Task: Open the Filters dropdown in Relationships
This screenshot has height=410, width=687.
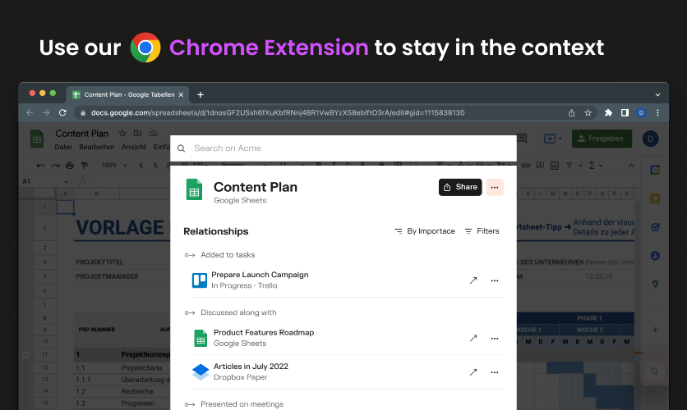Action: [x=482, y=231]
